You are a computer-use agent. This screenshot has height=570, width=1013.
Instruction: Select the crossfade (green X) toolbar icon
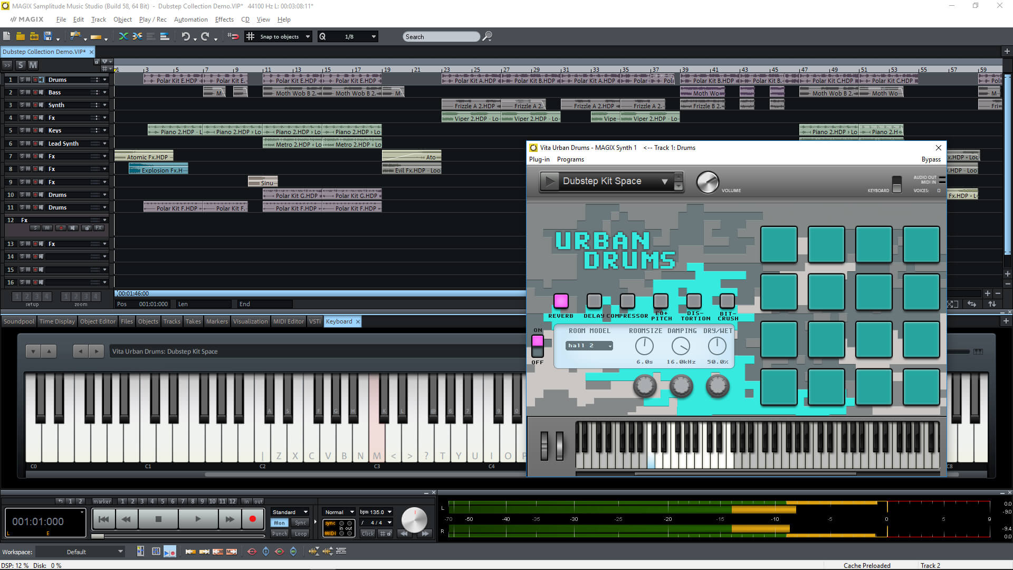point(123,36)
